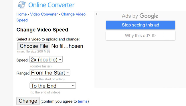186x106 pixels.
Task: Go to Home breadcrumb link
Action: [x=21, y=14]
